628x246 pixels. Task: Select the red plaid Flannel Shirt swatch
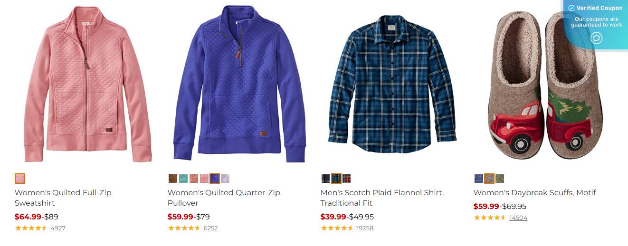[x=347, y=179]
